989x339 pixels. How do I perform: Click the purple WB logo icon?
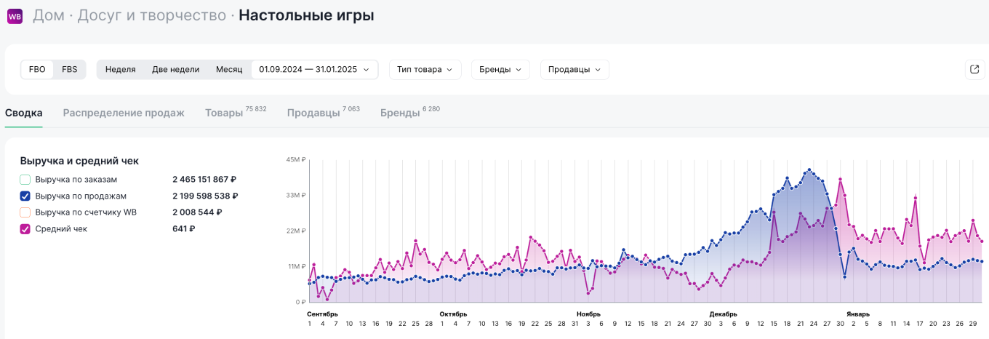[x=15, y=16]
